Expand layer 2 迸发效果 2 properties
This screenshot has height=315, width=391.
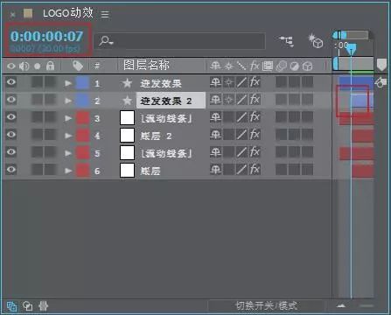(x=68, y=101)
